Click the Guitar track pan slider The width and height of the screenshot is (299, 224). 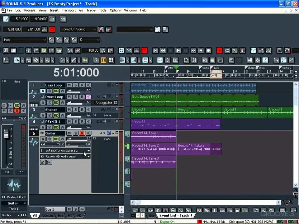(53, 144)
